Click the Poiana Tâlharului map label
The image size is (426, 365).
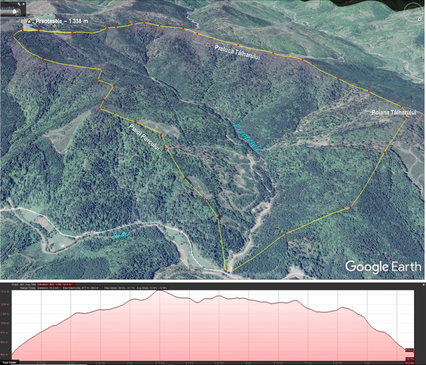tap(394, 113)
